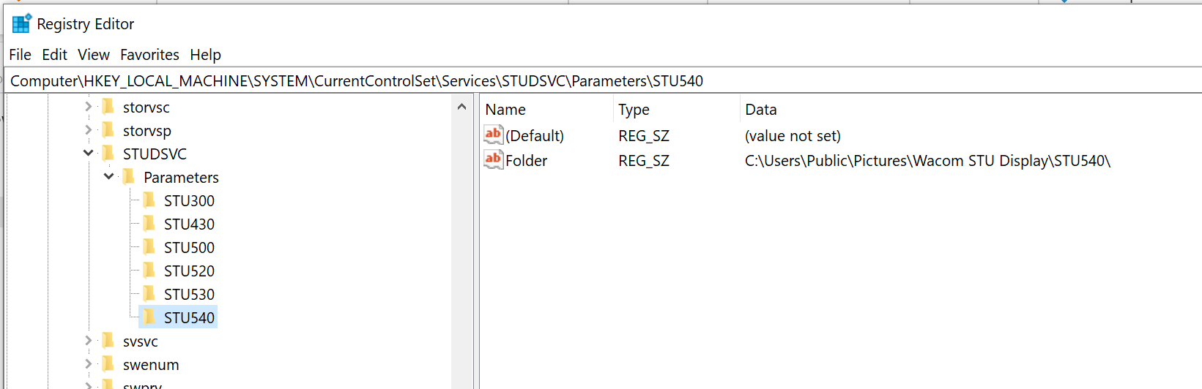Select the svsvc key label
Screen dimensions: 1202x389
[x=140, y=341]
